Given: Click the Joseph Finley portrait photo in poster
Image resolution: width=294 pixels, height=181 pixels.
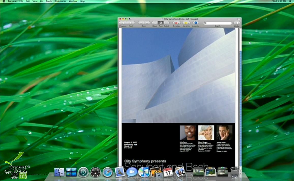Looking at the screenshot, I should point(224,133).
